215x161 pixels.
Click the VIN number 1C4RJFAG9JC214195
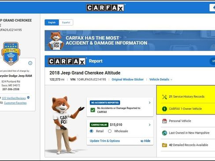click(91, 79)
